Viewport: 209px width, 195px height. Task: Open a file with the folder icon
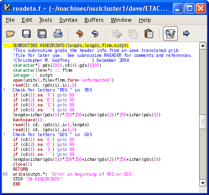[x=10, y=34]
